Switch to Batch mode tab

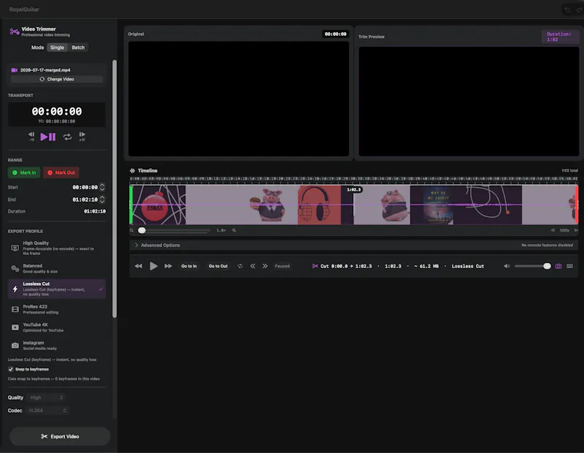[x=78, y=47]
